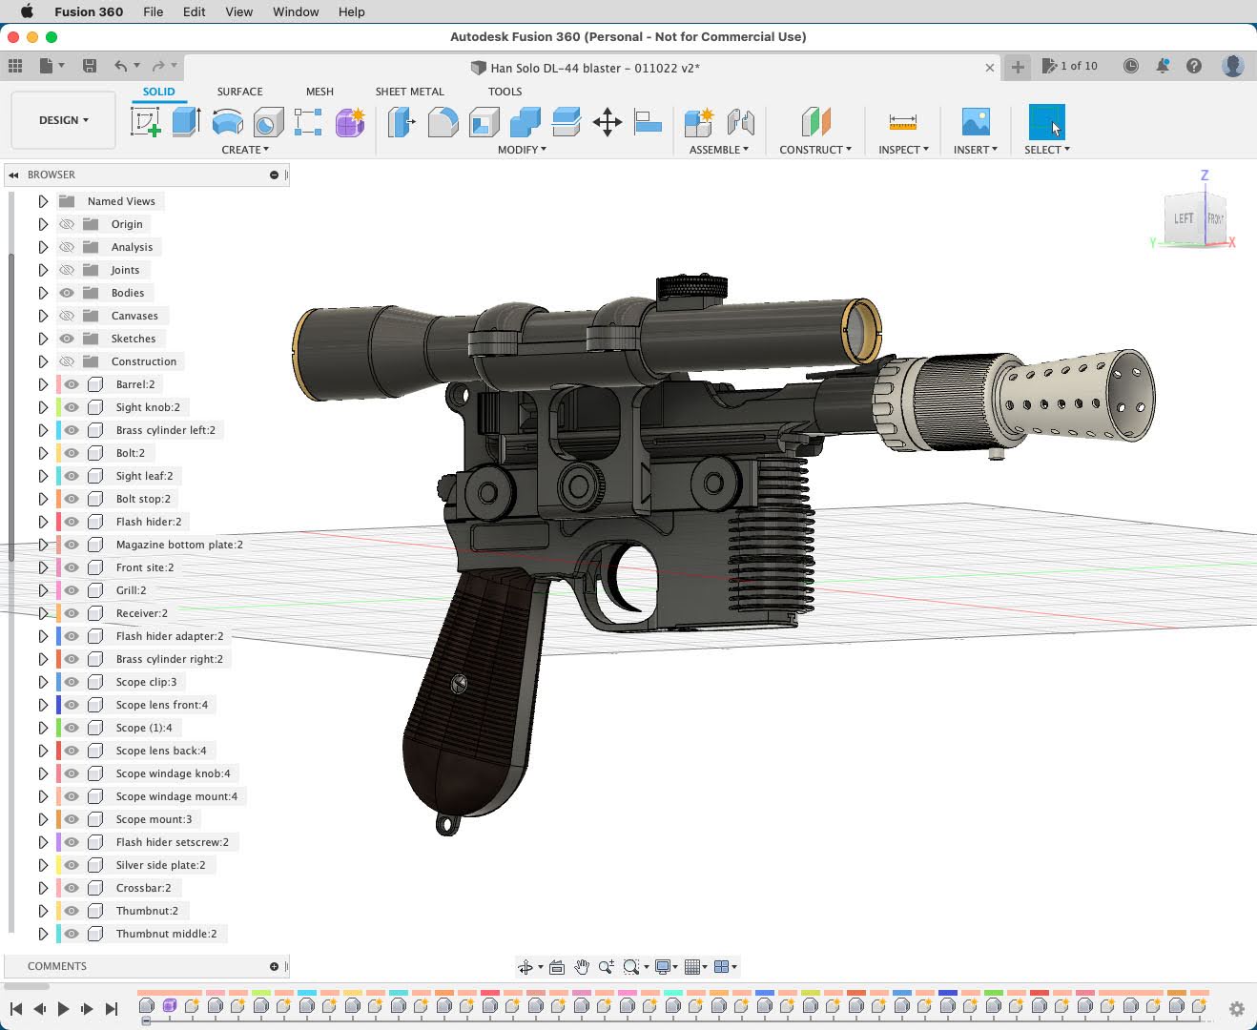Viewport: 1257px width, 1030px height.
Task: Open the File menu
Action: click(x=153, y=11)
